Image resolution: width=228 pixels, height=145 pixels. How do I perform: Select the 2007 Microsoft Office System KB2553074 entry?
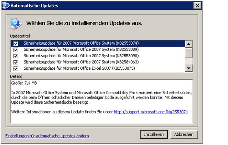[81, 43]
